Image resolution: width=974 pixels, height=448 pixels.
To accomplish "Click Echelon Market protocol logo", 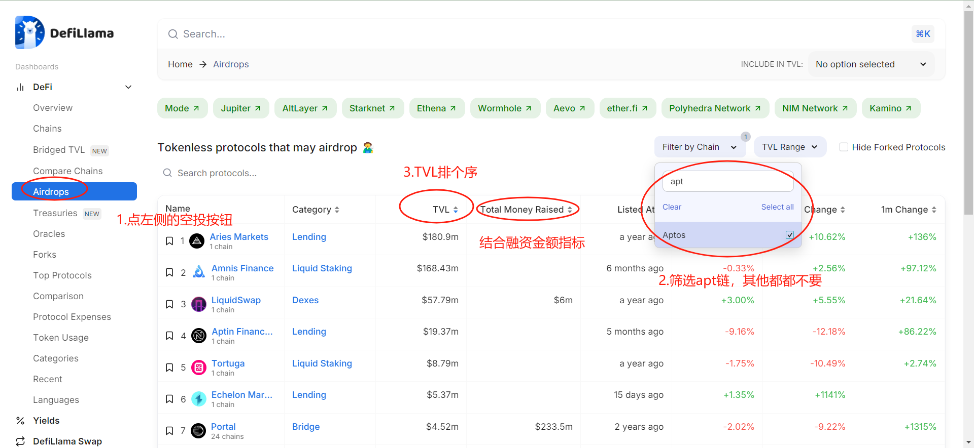I will pos(199,399).
